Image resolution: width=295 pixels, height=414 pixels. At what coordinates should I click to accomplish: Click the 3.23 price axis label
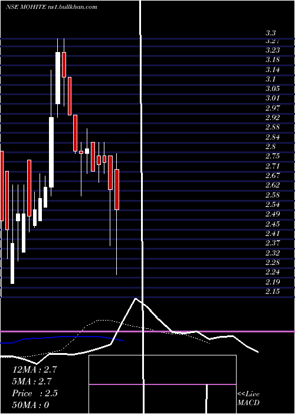[x=273, y=50]
